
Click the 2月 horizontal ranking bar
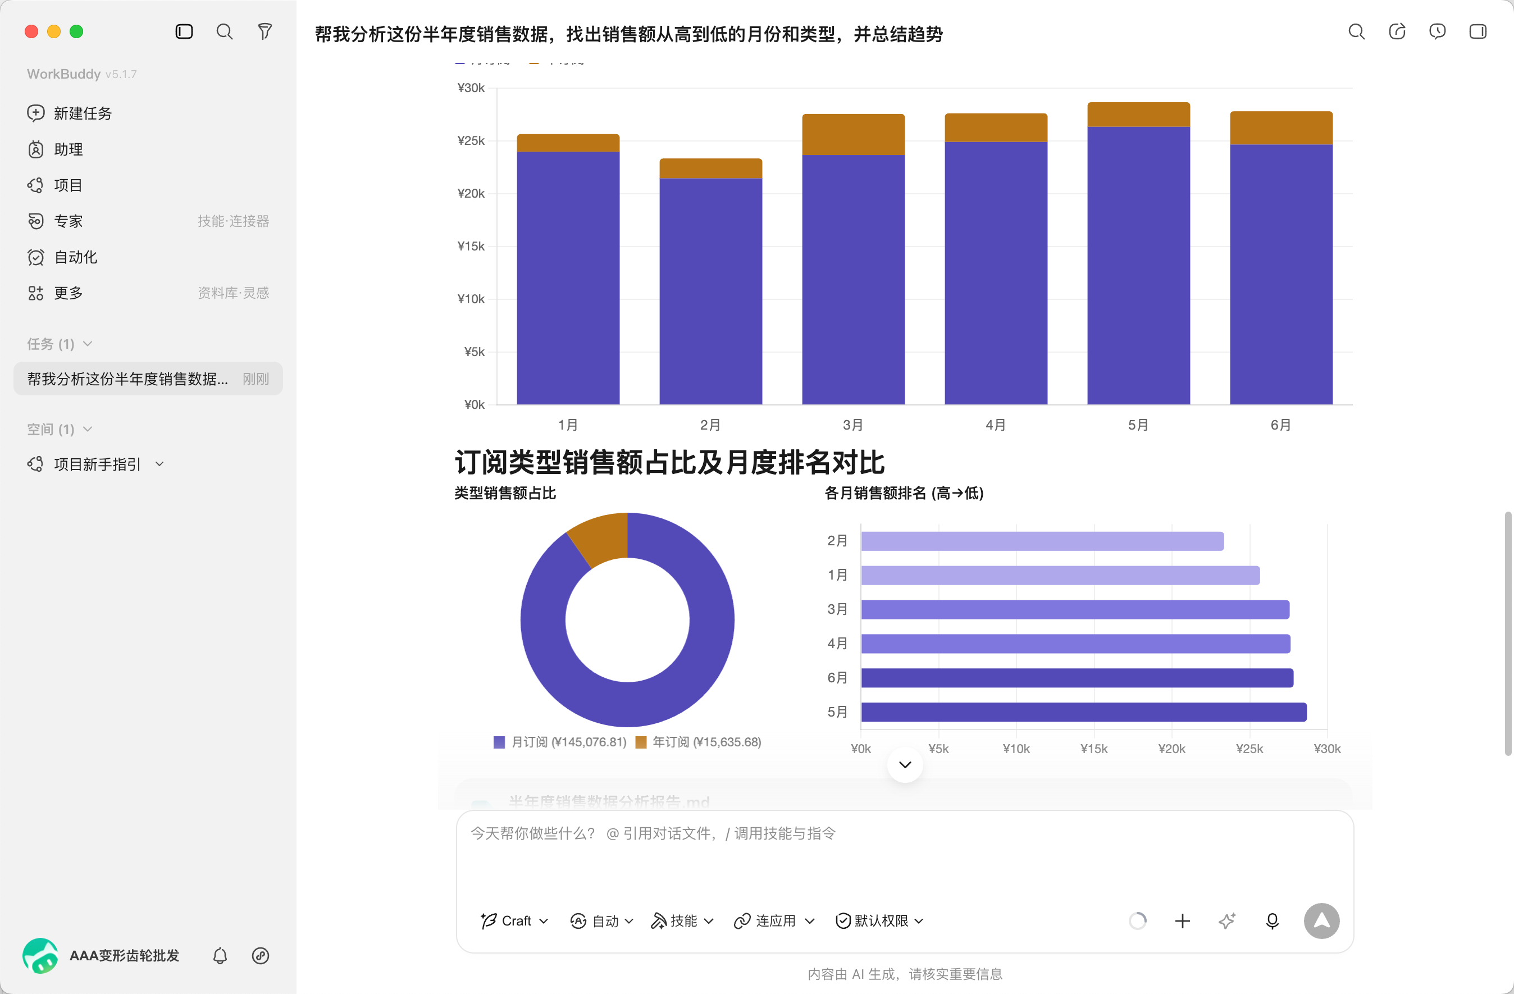click(x=1042, y=541)
